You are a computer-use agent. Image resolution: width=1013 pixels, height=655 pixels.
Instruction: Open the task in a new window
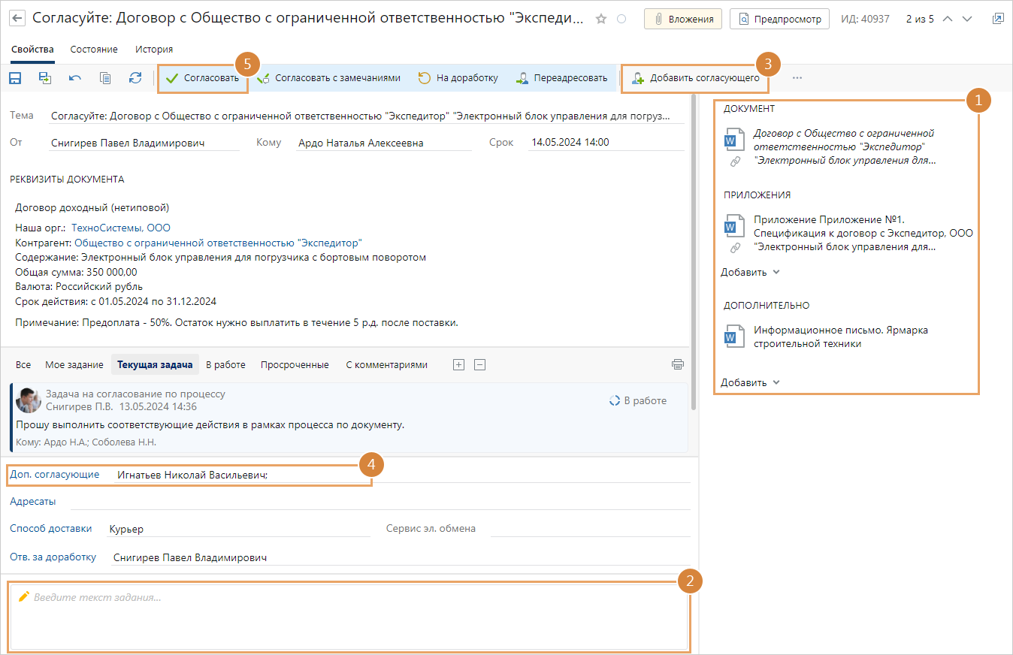point(997,19)
